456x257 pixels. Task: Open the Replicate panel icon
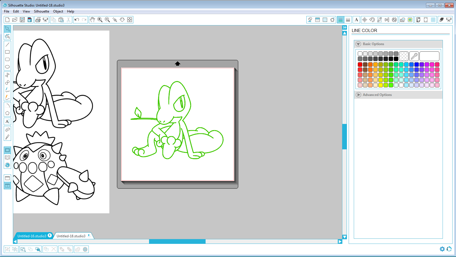coord(394,20)
